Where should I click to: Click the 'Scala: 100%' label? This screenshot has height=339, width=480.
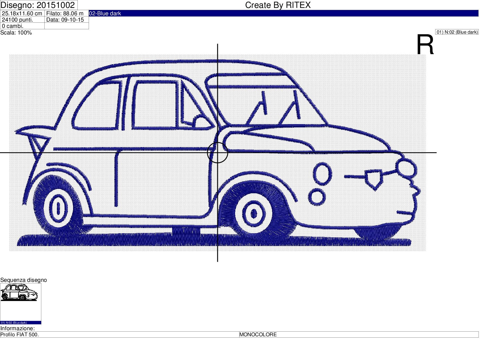[16, 33]
